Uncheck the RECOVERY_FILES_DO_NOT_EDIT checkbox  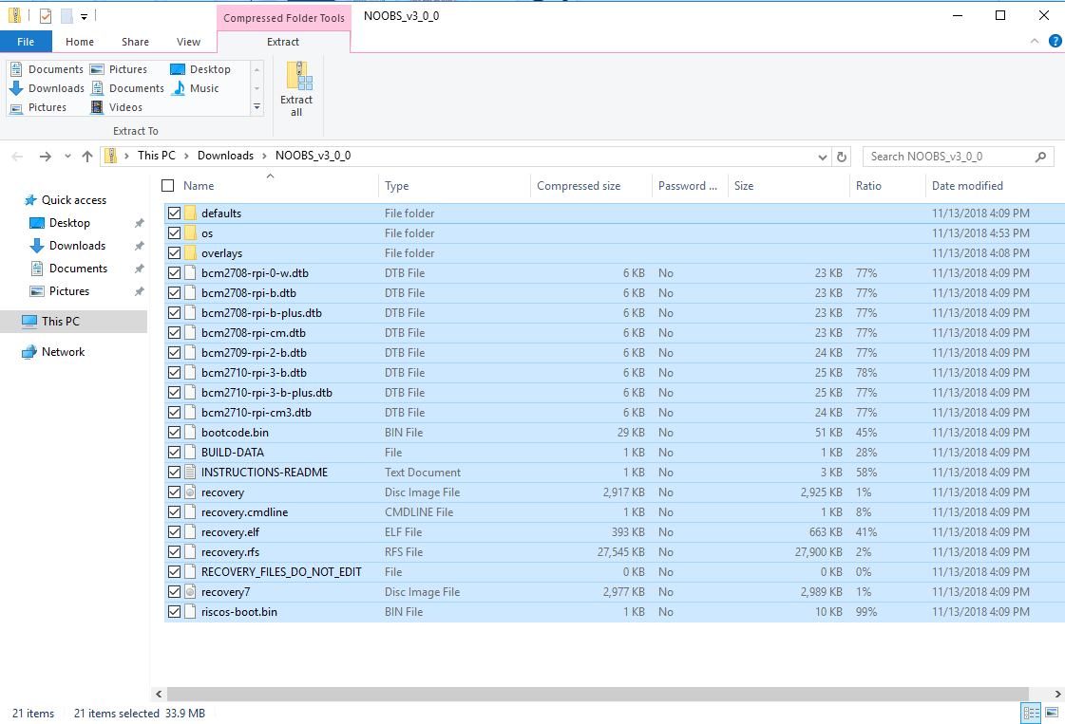click(174, 572)
